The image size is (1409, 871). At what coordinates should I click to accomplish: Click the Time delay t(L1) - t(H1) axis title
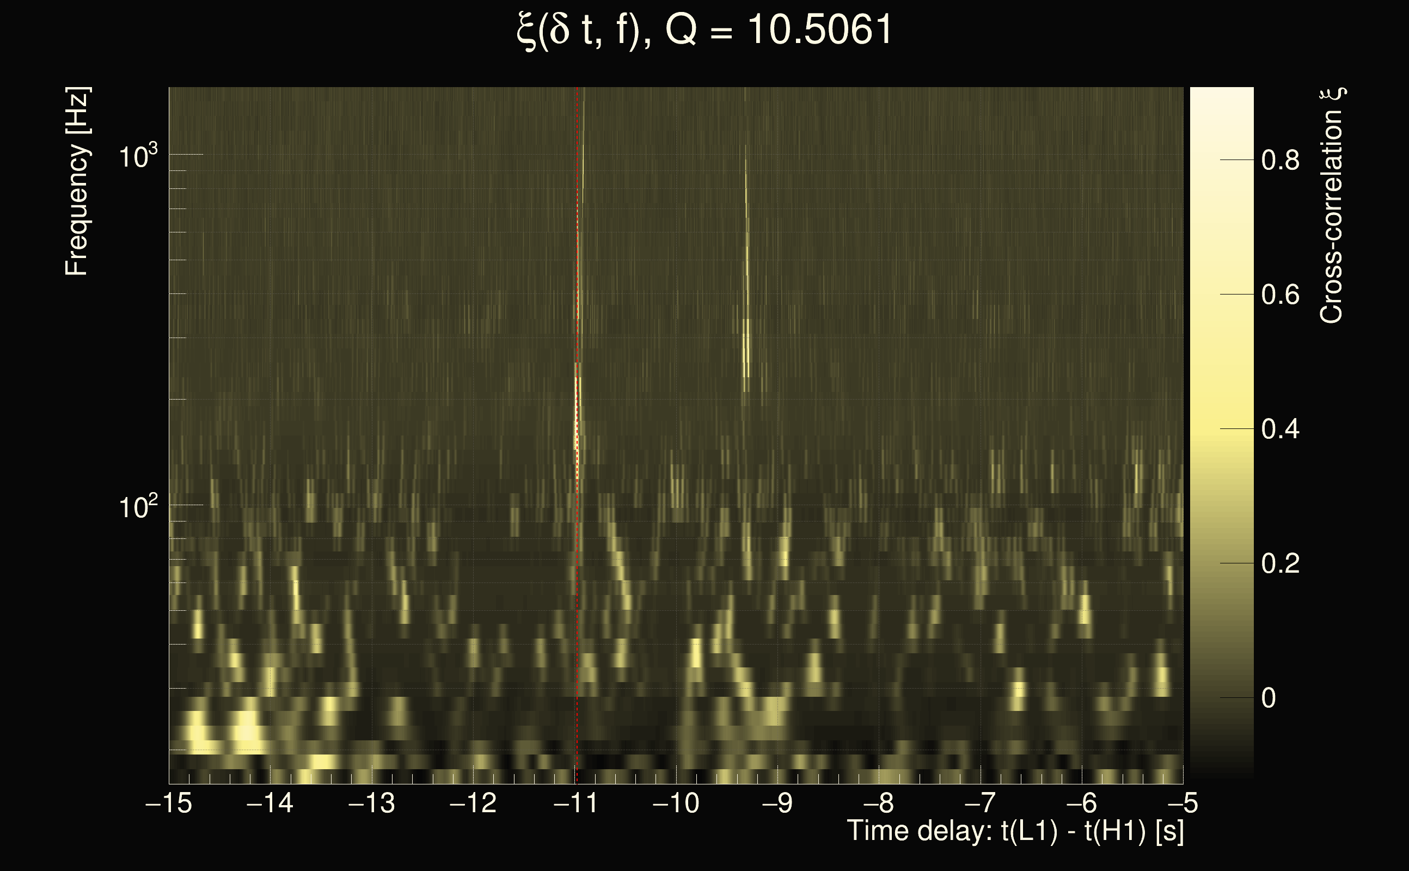pyautogui.click(x=1015, y=831)
